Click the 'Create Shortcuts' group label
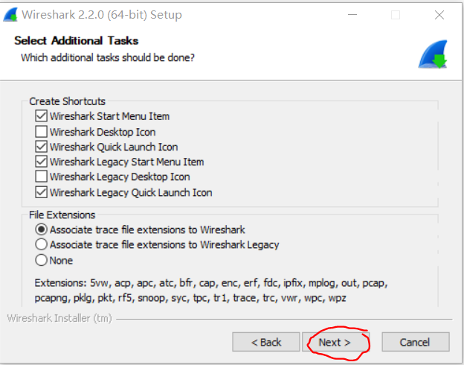464x365 pixels. [x=67, y=101]
